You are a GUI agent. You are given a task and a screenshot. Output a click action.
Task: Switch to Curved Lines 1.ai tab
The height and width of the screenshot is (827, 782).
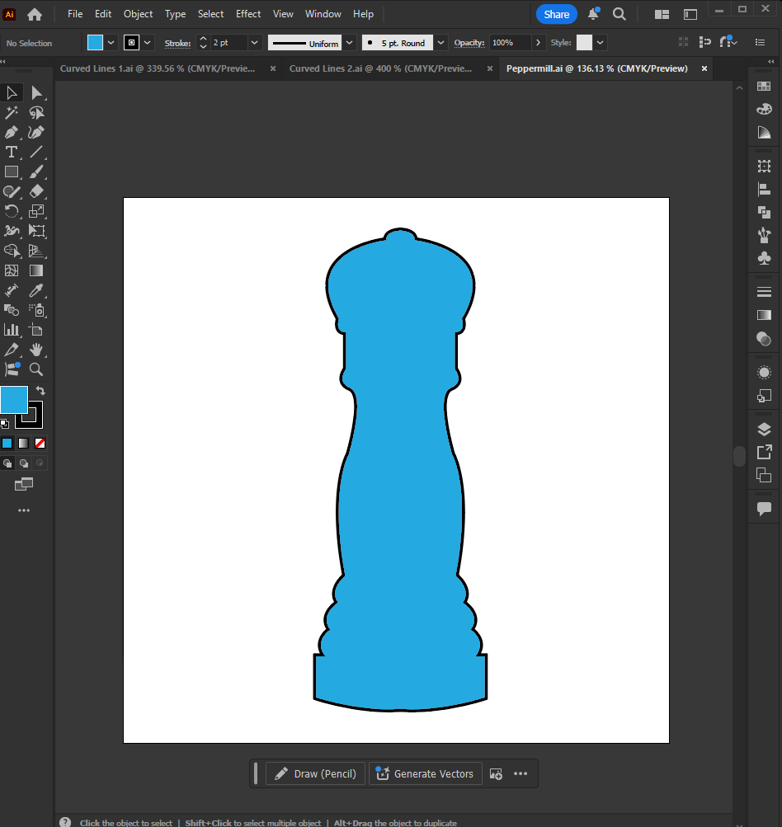coord(158,68)
